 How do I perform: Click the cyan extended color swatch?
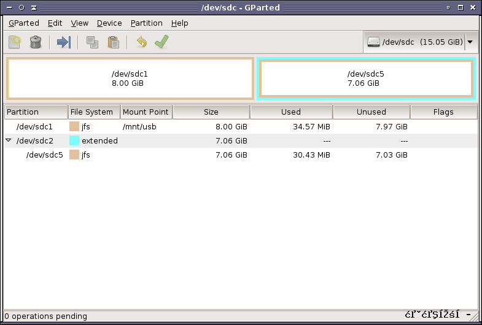pyautogui.click(x=74, y=140)
